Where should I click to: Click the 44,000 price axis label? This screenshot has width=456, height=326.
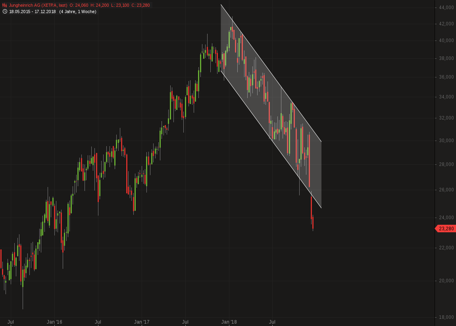click(x=446, y=8)
